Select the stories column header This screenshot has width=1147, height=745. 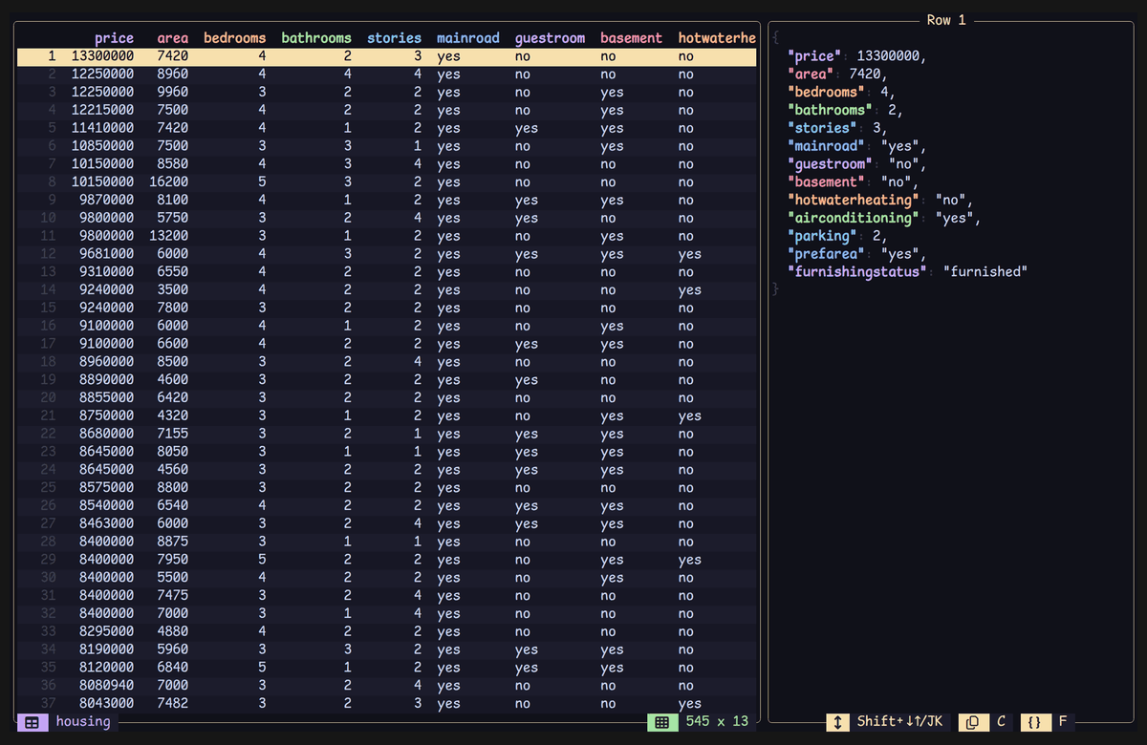395,38
